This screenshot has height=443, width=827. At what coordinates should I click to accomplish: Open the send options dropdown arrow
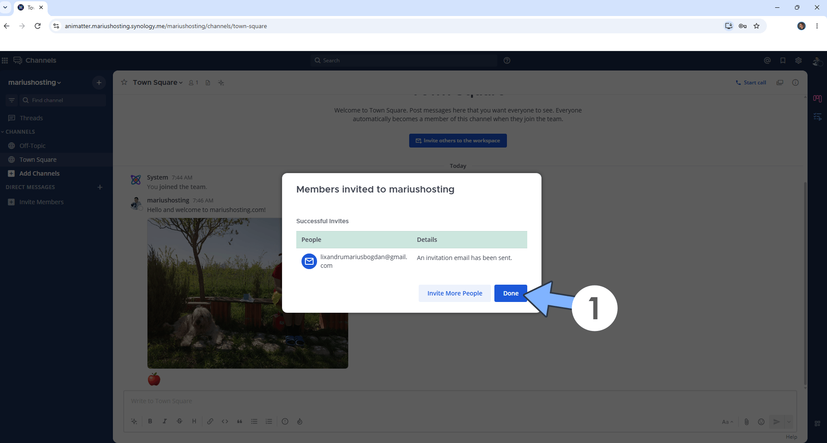(x=789, y=422)
